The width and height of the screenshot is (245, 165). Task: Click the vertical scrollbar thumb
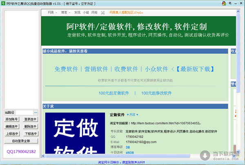pos(238,53)
